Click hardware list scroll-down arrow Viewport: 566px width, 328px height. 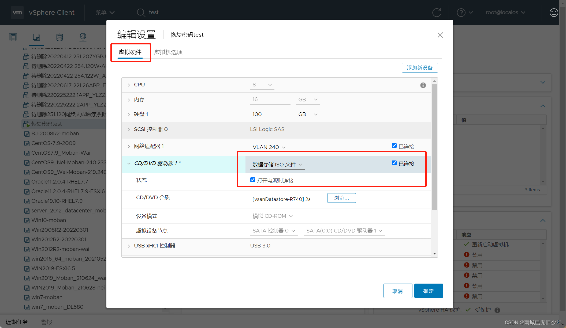click(434, 254)
